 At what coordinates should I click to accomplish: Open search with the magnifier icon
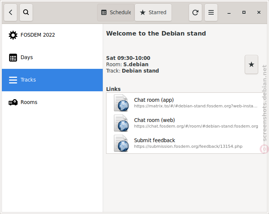coord(26,13)
